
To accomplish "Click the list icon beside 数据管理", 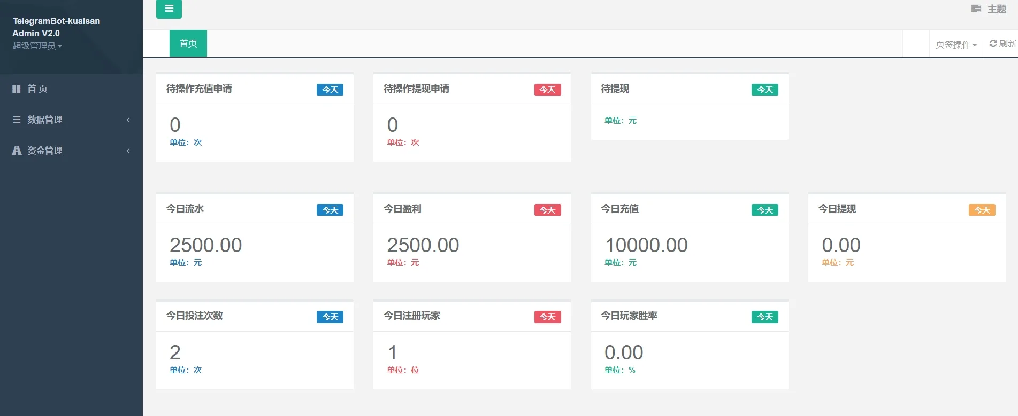I will tap(17, 120).
